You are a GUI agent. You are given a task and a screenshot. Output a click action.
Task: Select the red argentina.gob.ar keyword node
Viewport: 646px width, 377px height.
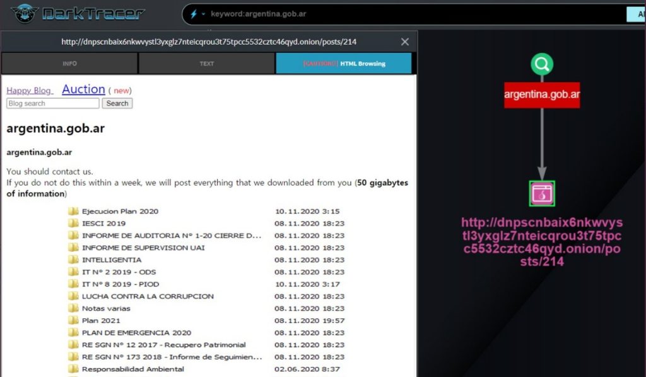[x=541, y=95]
